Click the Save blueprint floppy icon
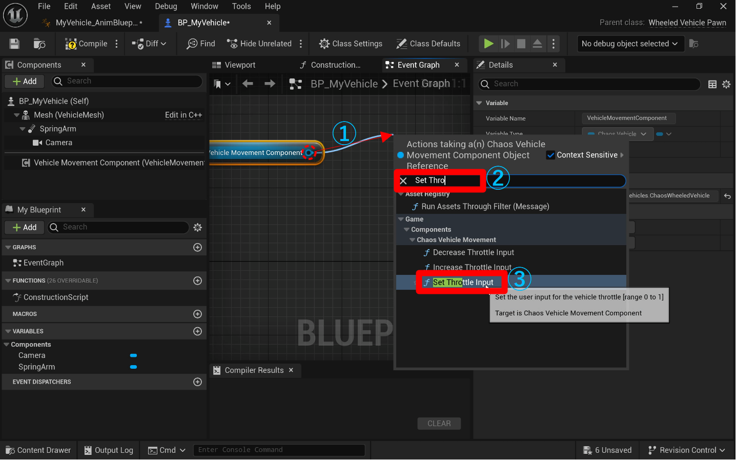The height and width of the screenshot is (460, 736). 14,44
